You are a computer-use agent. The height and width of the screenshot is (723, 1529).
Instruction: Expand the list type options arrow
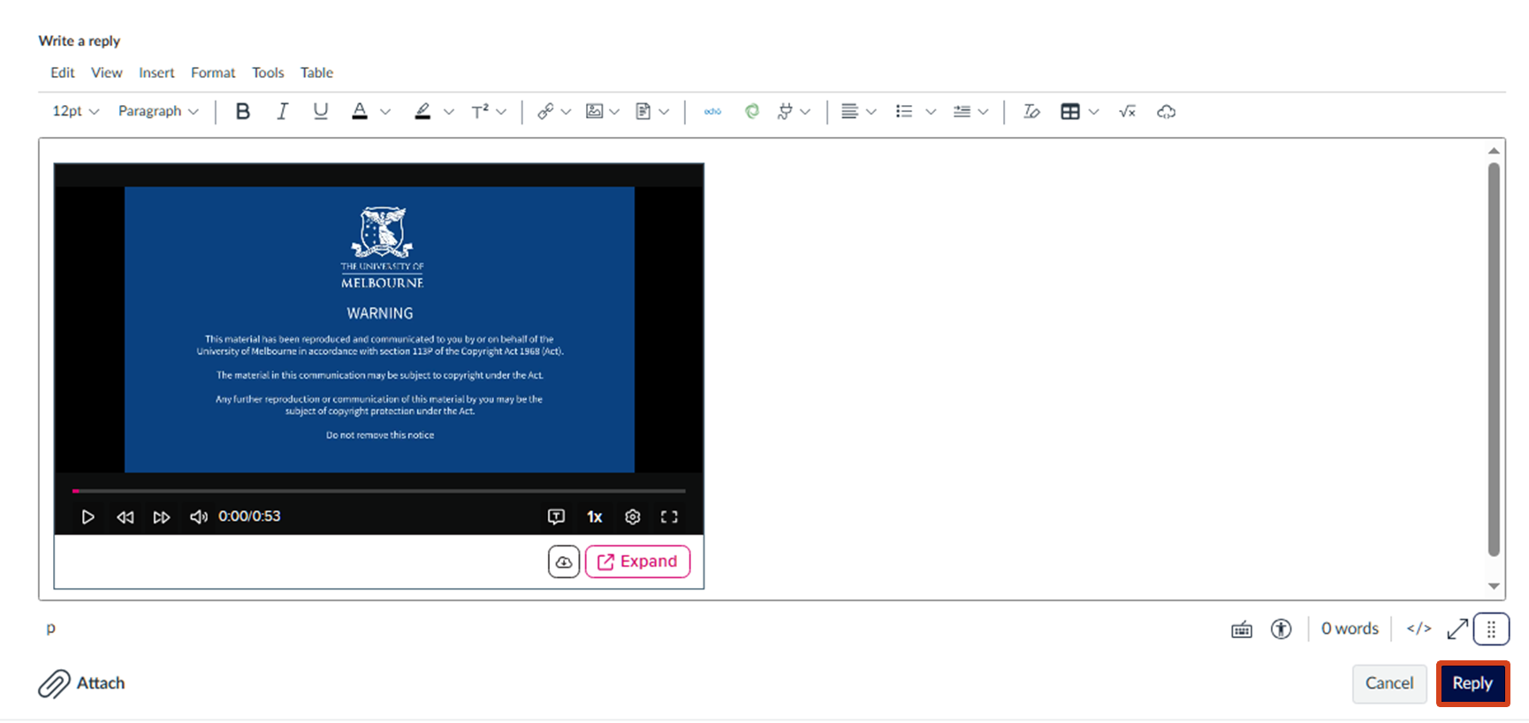tap(931, 111)
